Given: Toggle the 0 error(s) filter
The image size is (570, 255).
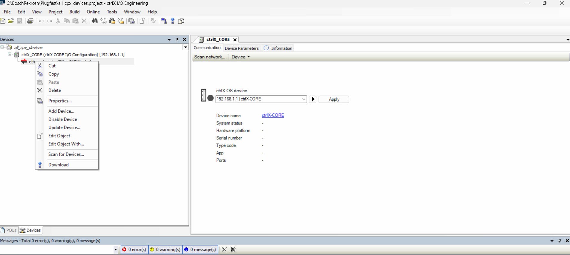Looking at the screenshot, I should pyautogui.click(x=134, y=250).
